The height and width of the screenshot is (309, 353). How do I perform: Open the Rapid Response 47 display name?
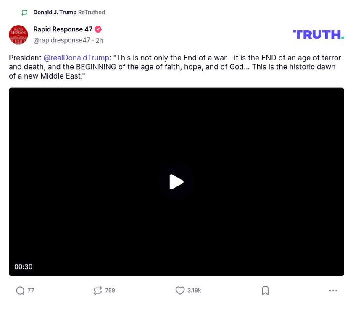[63, 29]
